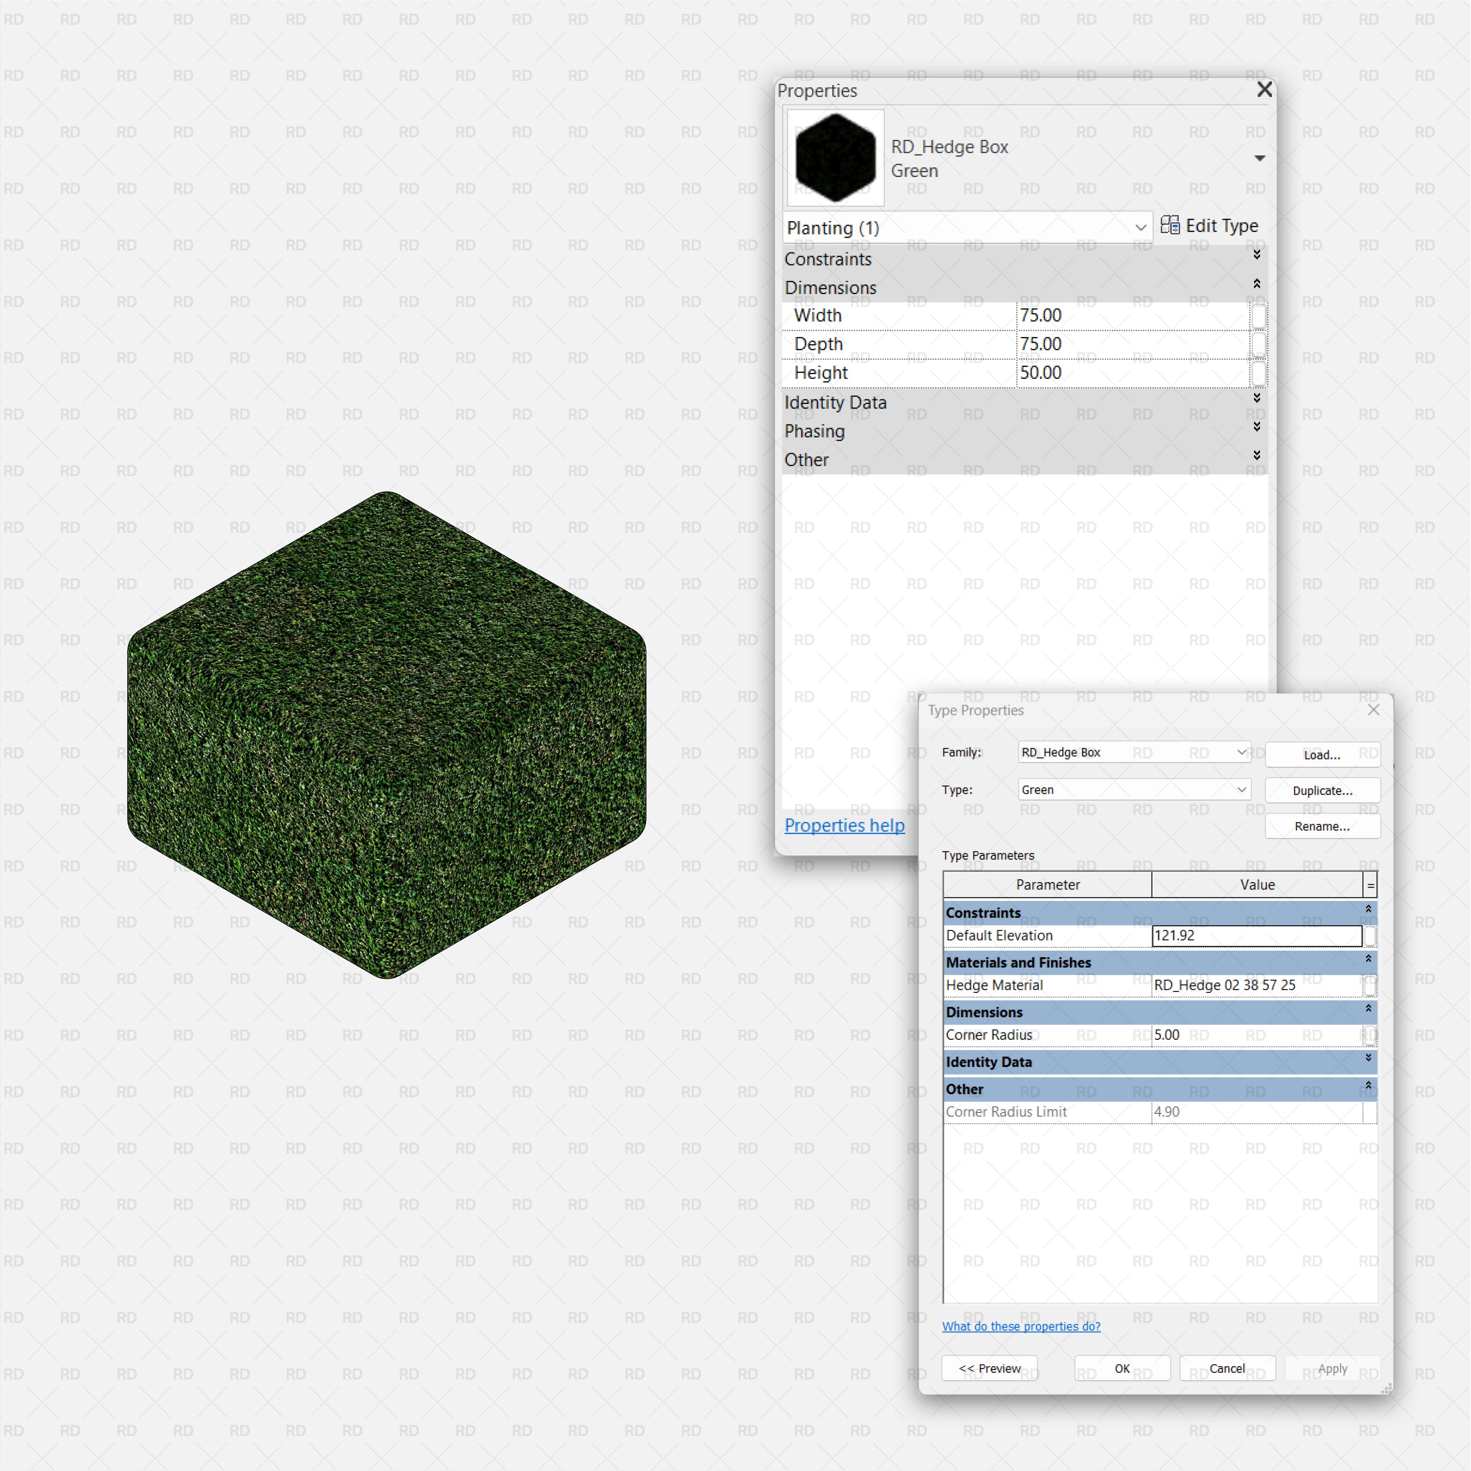Click the Height associate parameter button

(x=1259, y=373)
